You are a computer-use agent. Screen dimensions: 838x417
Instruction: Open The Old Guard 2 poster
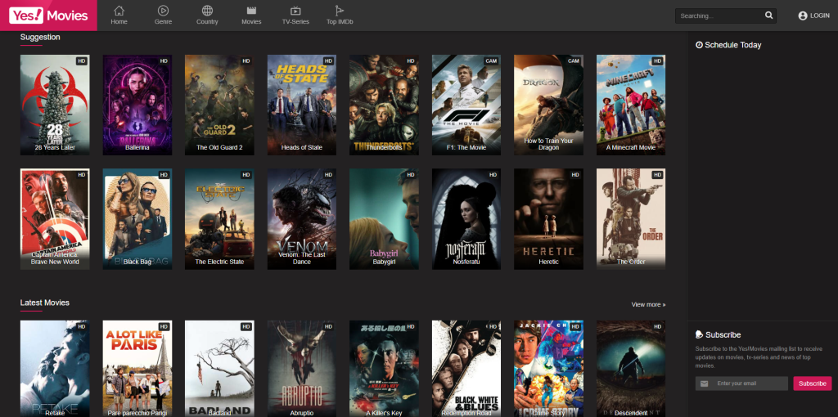point(219,105)
